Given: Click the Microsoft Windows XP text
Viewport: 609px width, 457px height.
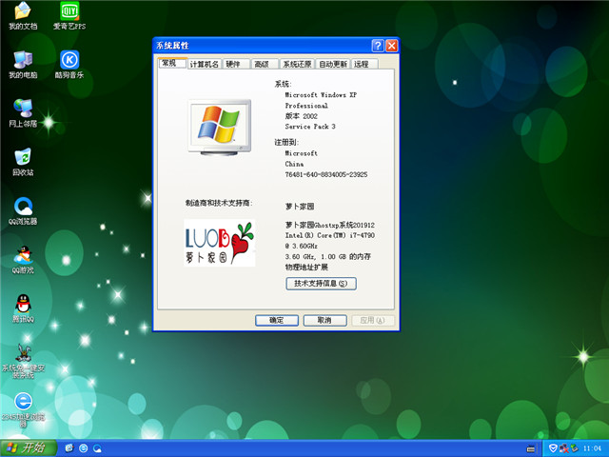Looking at the screenshot, I should coord(321,95).
